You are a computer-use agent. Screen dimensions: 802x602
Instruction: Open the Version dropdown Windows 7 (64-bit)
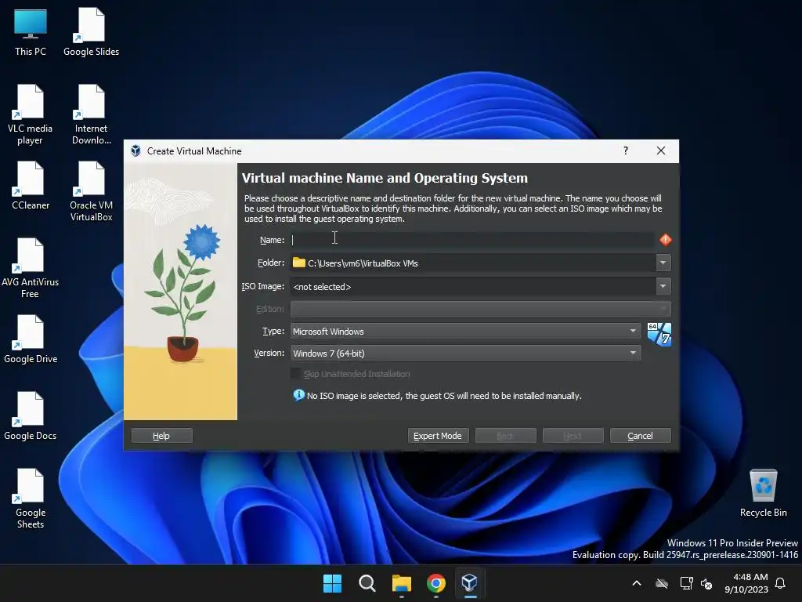pos(465,354)
